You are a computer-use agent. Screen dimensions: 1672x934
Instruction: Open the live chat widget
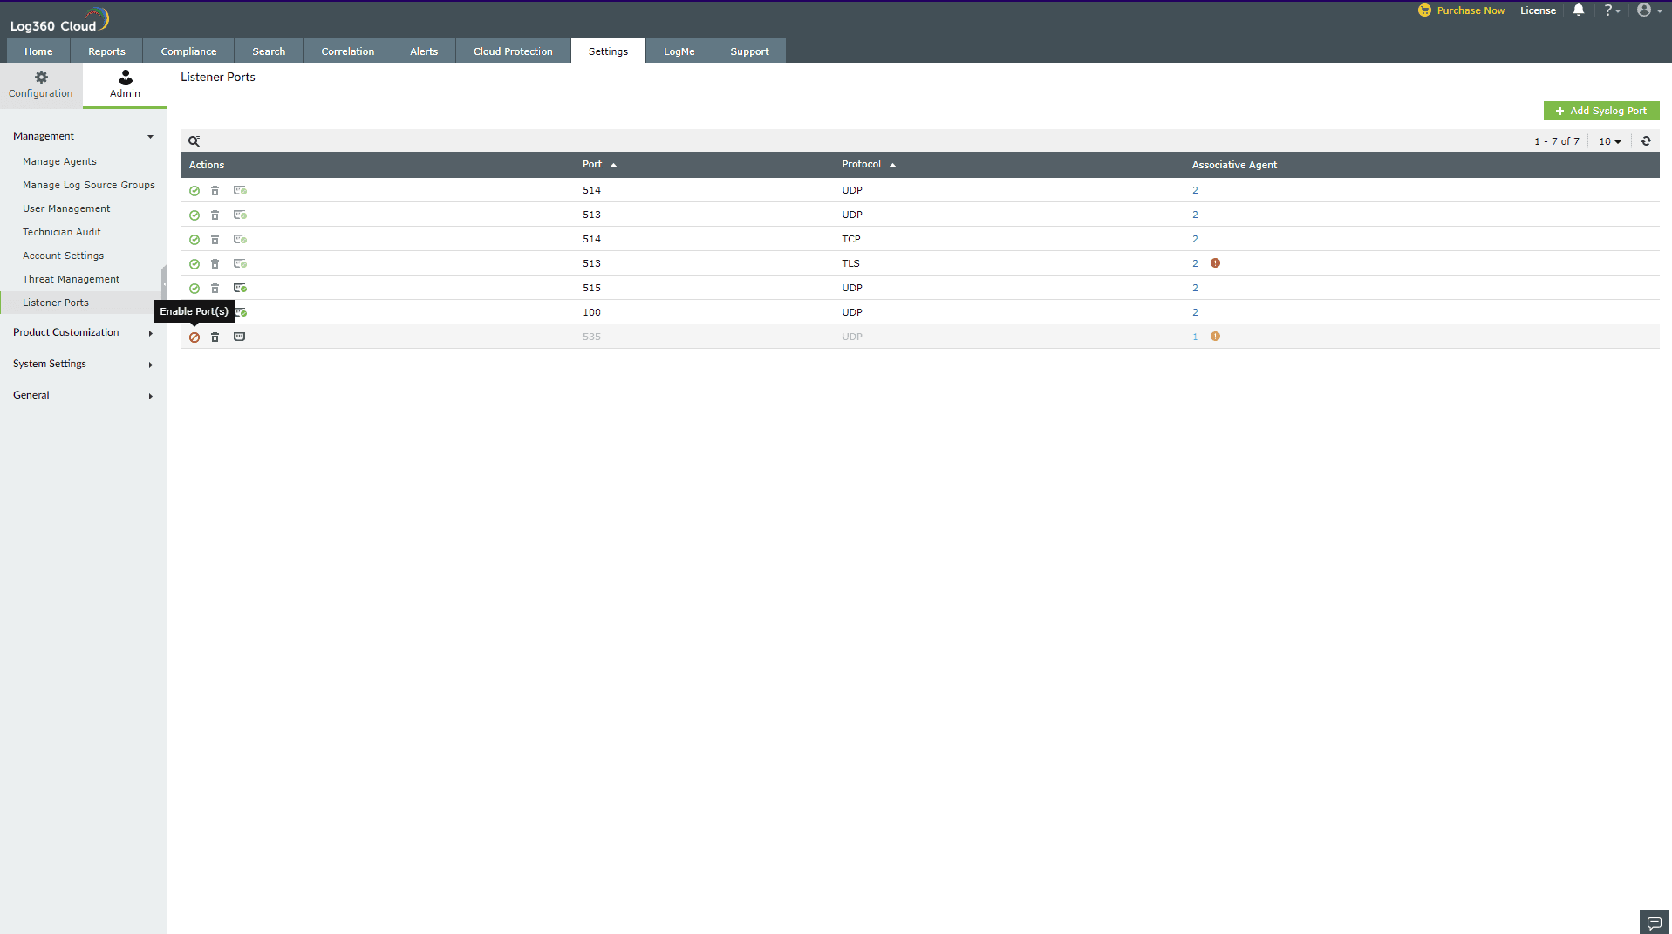coord(1654,923)
